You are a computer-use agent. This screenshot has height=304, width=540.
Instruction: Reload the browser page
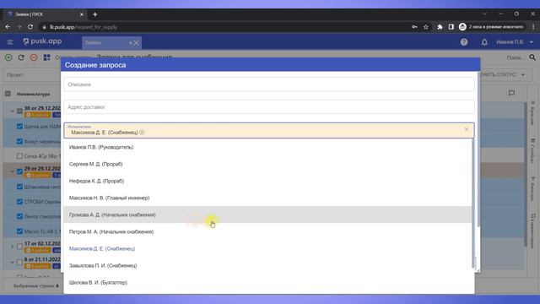tap(30, 27)
